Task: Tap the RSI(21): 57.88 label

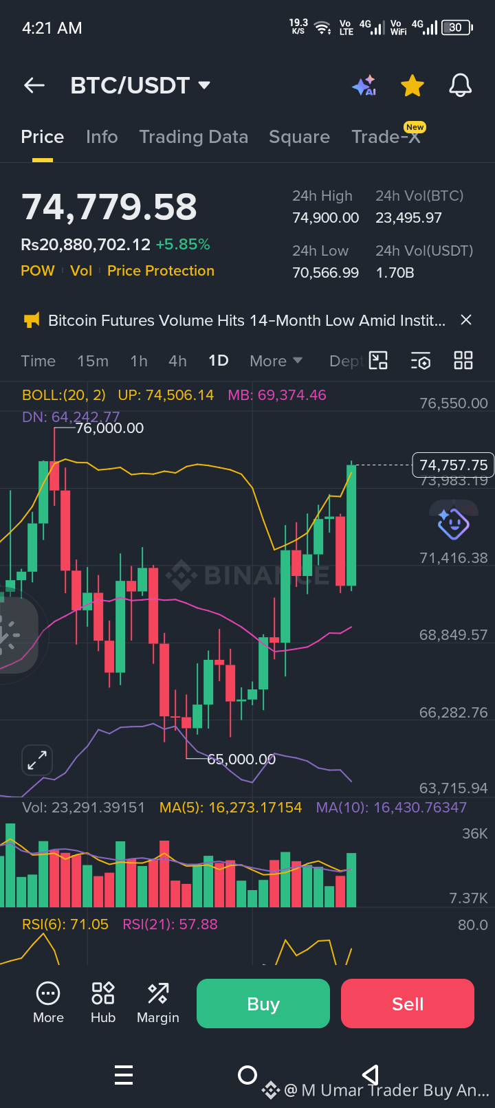Action: tap(170, 924)
